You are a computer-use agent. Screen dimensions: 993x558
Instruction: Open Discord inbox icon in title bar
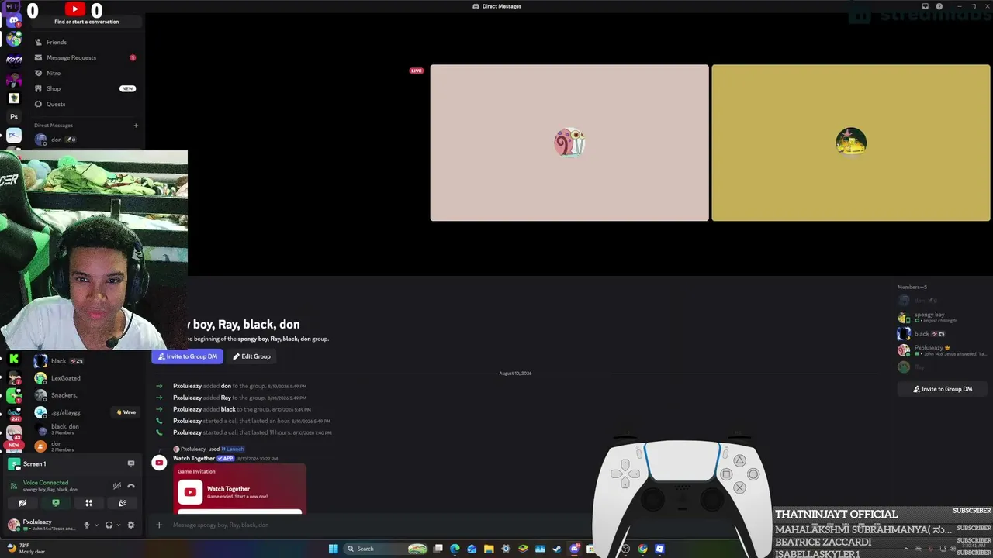coord(926,6)
